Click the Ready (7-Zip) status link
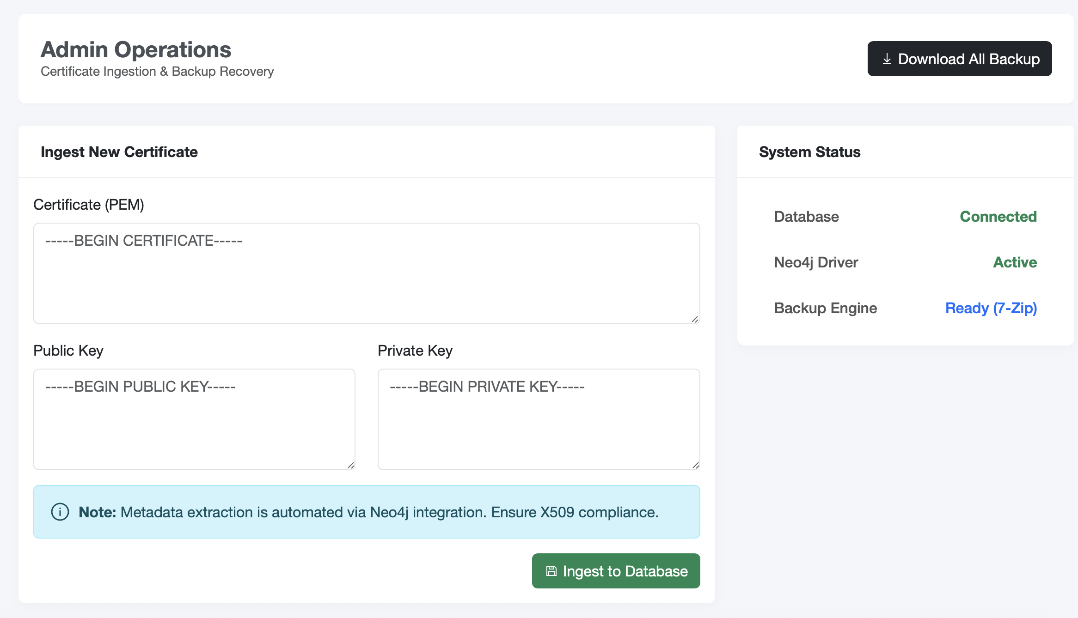This screenshot has height=618, width=1078. (x=991, y=308)
